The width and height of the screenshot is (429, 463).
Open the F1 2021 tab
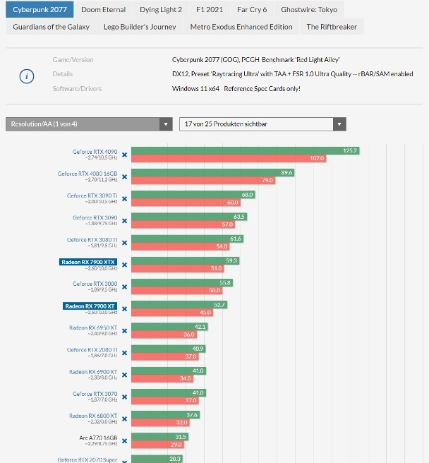[210, 9]
